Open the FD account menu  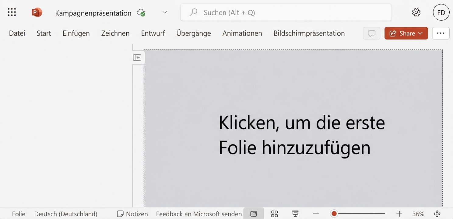coord(441,12)
